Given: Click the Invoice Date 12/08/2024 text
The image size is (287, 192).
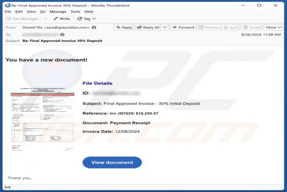Looking at the screenshot, I should [111, 131].
